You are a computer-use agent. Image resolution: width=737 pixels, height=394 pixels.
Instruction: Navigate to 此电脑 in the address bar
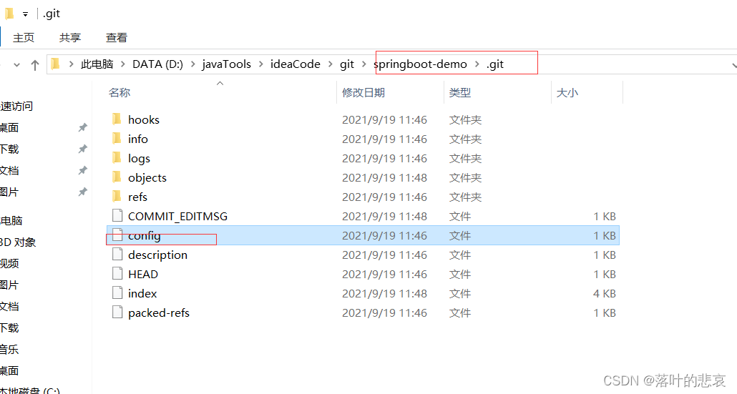[x=97, y=64]
